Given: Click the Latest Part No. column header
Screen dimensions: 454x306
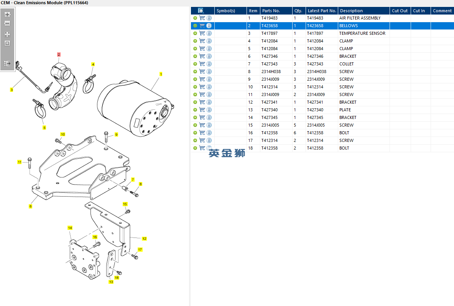Looking at the screenshot, I should point(322,11).
